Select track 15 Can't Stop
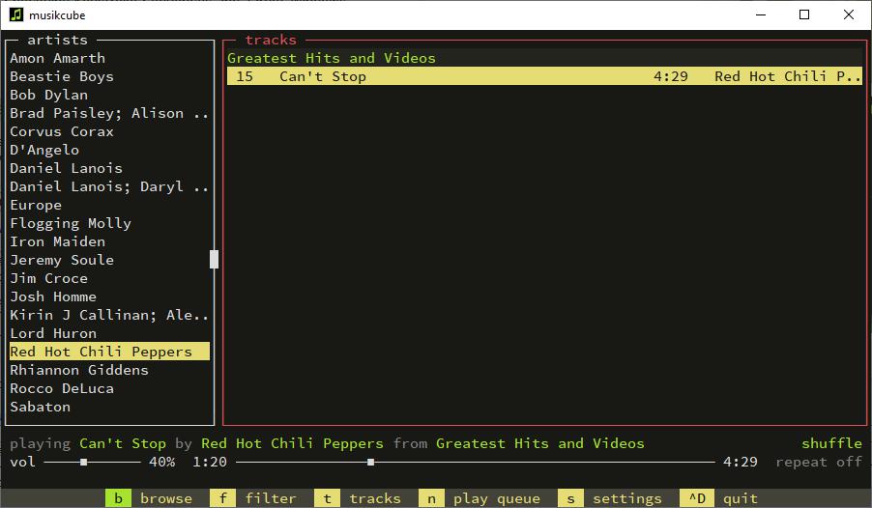872x508 pixels. 544,76
